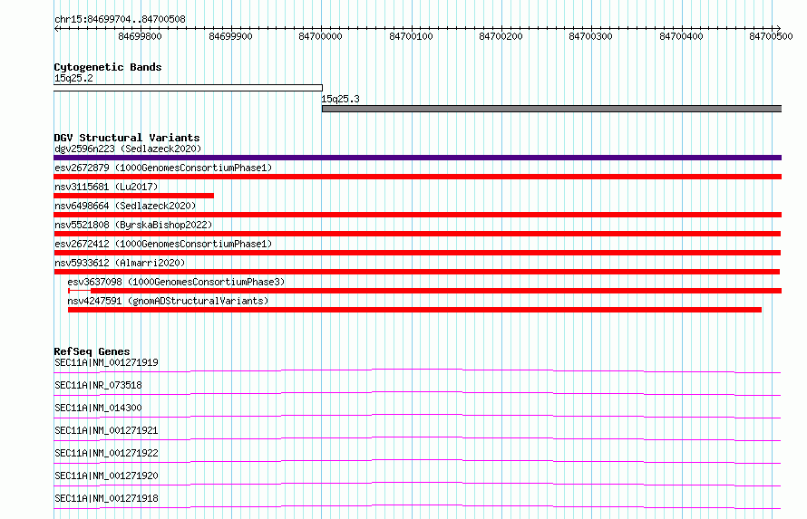
Task: Click the nsv4247591 (gnomADStructuralVariants) label
Action: coord(168,301)
